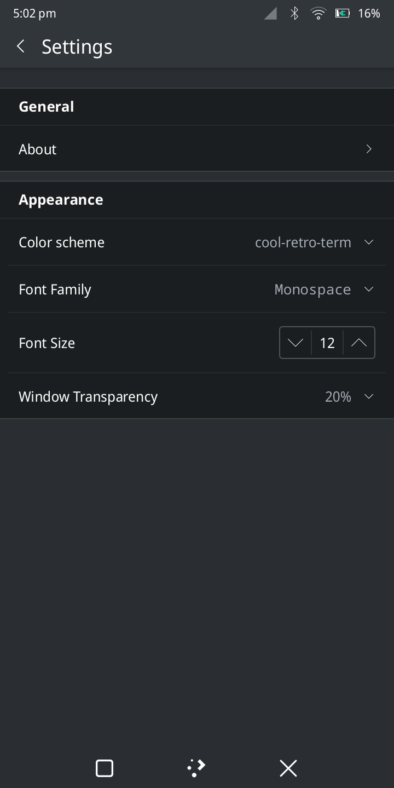Click the font size value field
This screenshot has width=394, height=788.
(327, 343)
